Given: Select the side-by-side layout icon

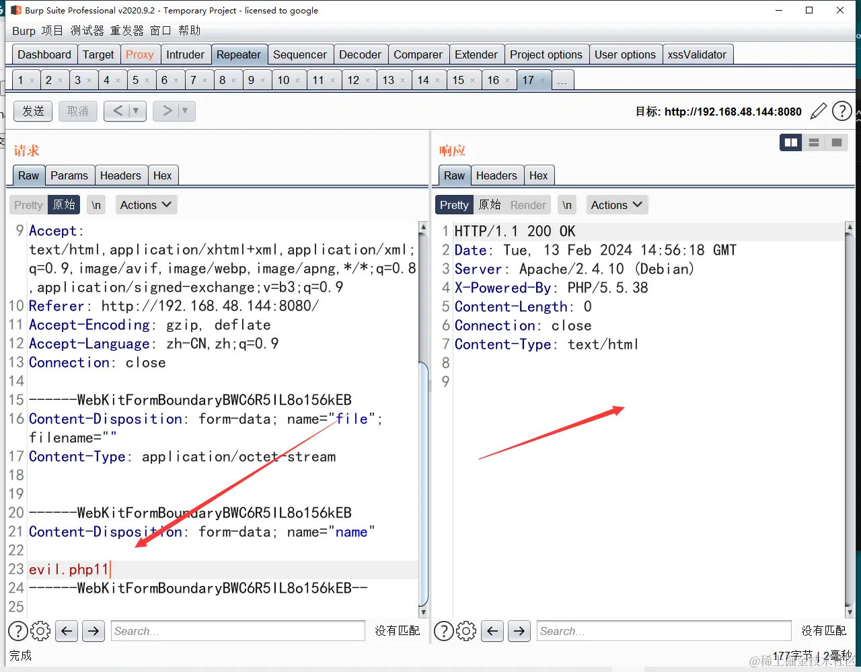Looking at the screenshot, I should point(791,142).
